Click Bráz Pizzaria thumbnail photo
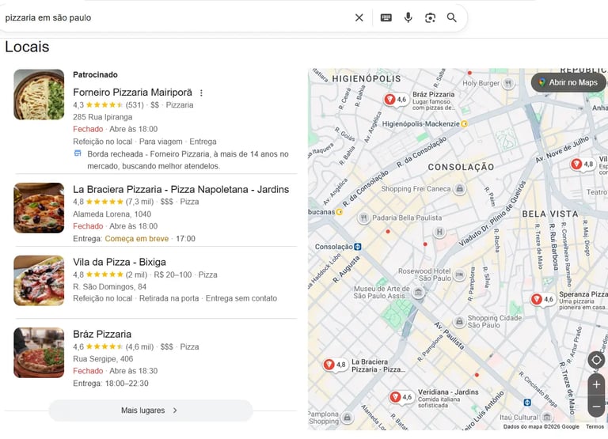 (39, 353)
